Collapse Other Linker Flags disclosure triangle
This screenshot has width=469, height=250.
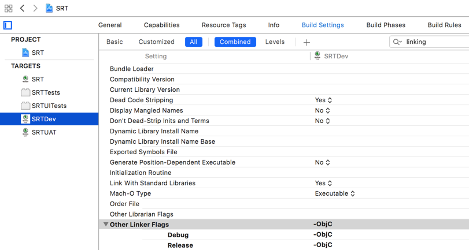[x=106, y=225]
